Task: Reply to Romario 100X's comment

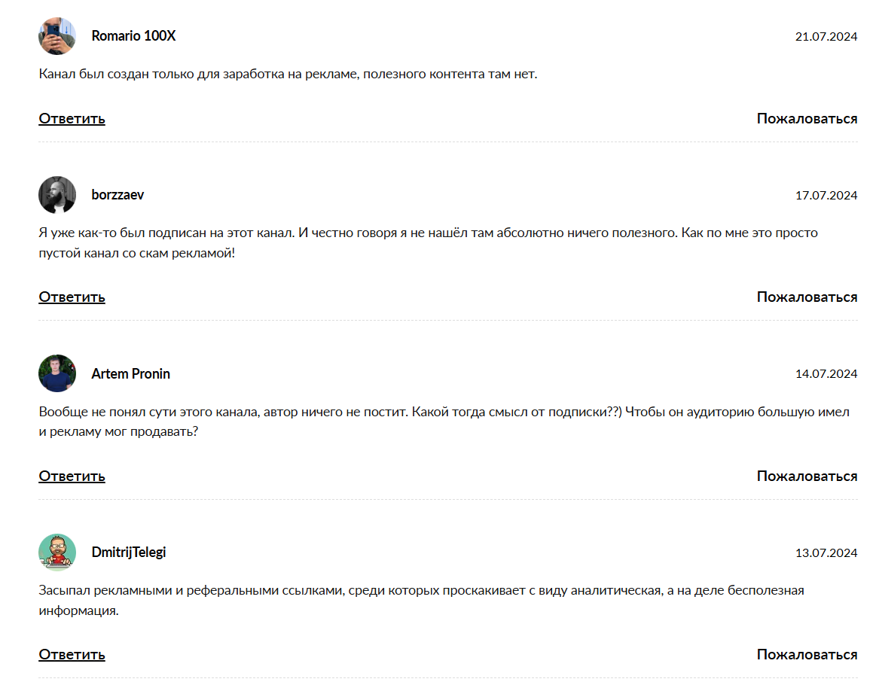Action: 72,119
